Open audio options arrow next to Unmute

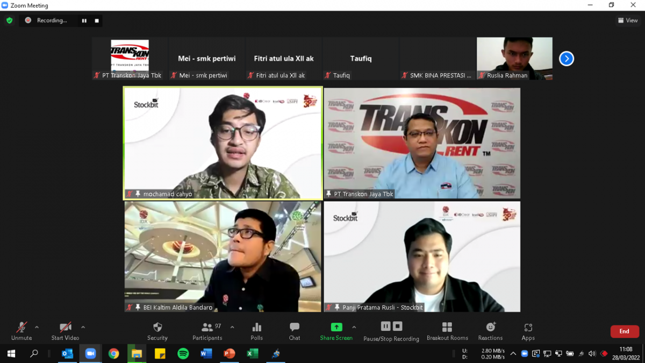(x=37, y=327)
